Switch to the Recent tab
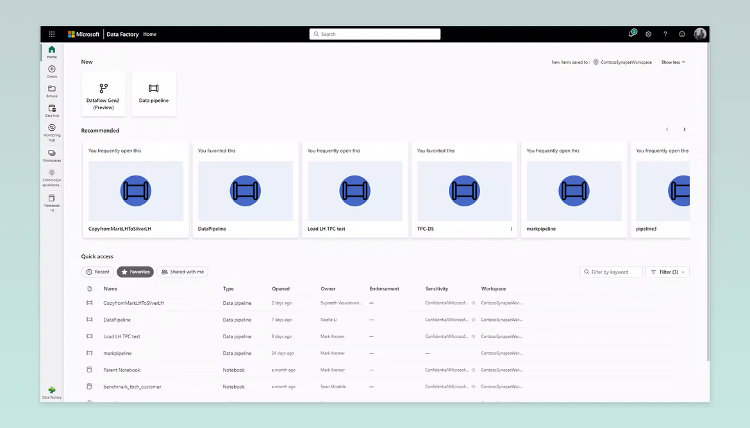Screen dimensions: 750x428 pos(97,272)
